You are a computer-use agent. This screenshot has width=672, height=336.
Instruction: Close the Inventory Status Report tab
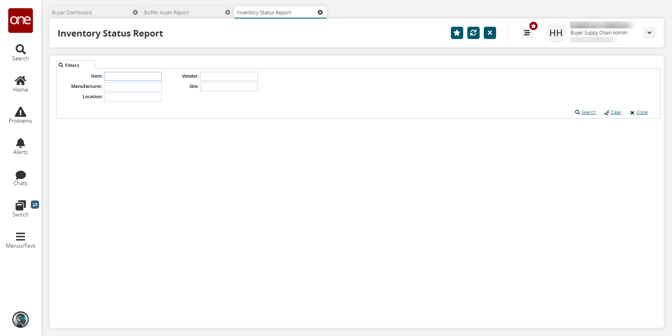pyautogui.click(x=320, y=12)
